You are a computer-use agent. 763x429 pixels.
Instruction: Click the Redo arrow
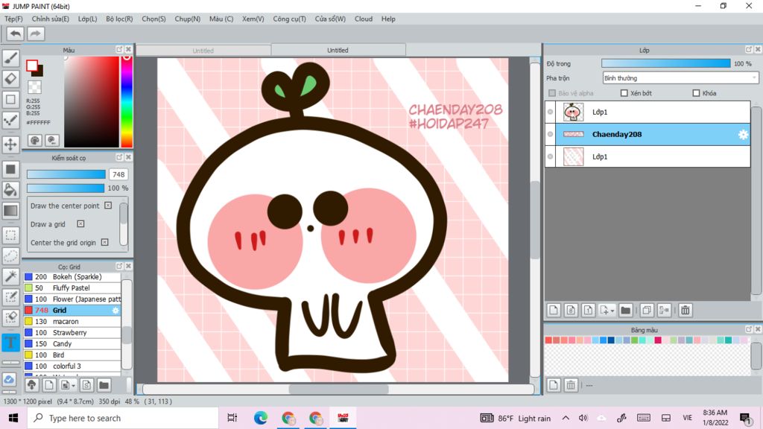point(35,34)
